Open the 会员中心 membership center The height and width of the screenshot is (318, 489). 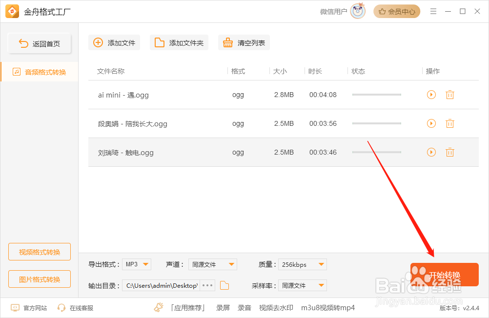click(x=396, y=11)
